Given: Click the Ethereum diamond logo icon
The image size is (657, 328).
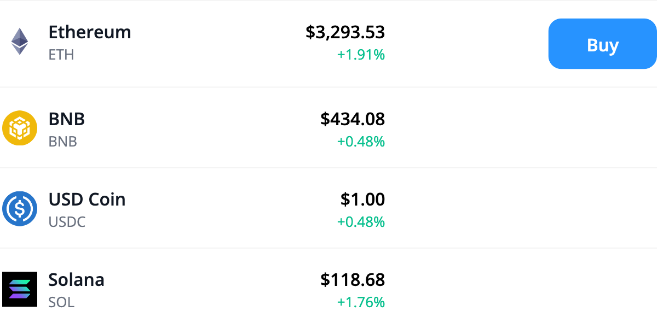Looking at the screenshot, I should (x=20, y=42).
